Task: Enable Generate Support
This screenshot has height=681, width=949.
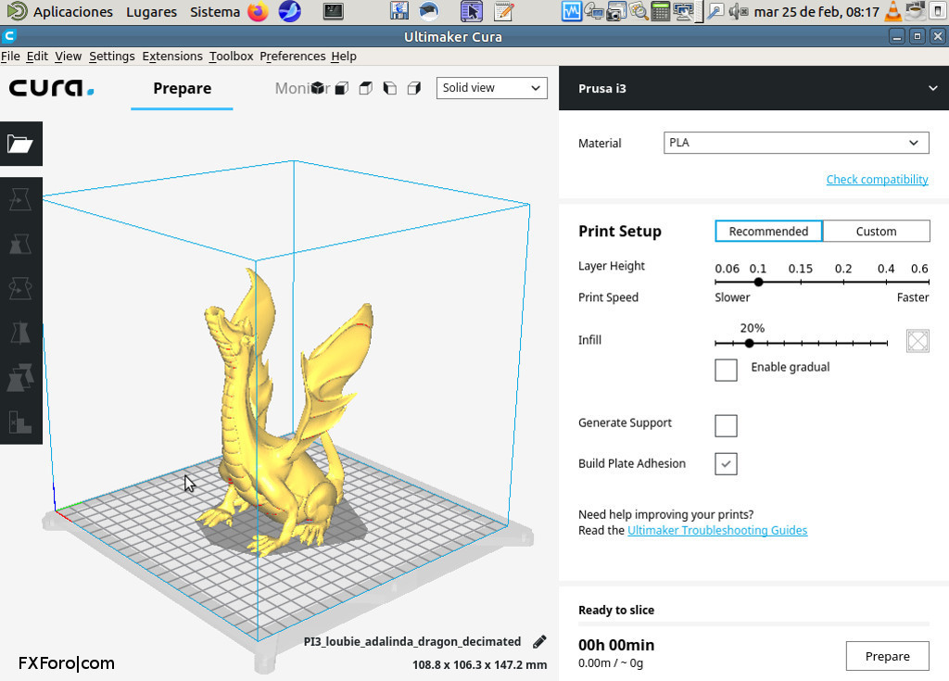Action: [726, 425]
